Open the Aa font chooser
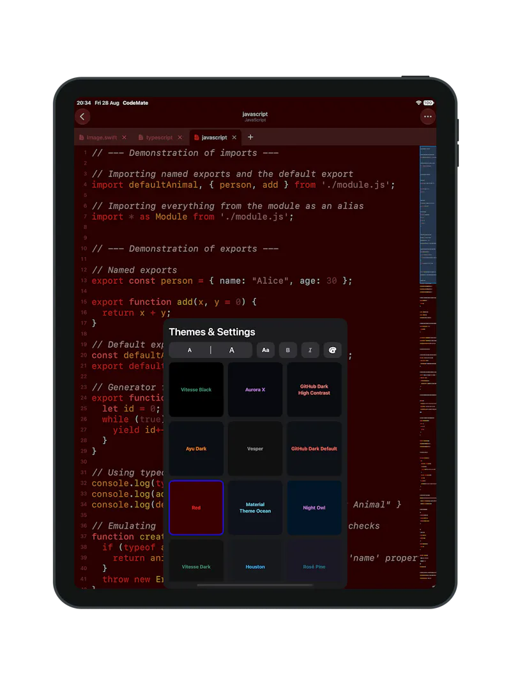 pos(266,350)
